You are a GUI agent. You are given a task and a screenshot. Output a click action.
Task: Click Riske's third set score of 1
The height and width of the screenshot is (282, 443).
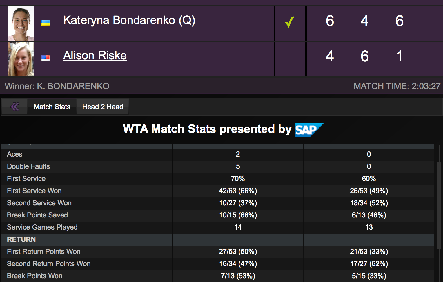pyautogui.click(x=399, y=56)
